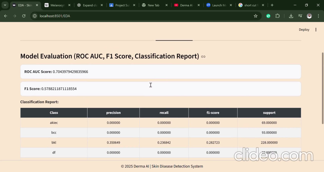Click bkl recall value 0.236842

point(164,143)
